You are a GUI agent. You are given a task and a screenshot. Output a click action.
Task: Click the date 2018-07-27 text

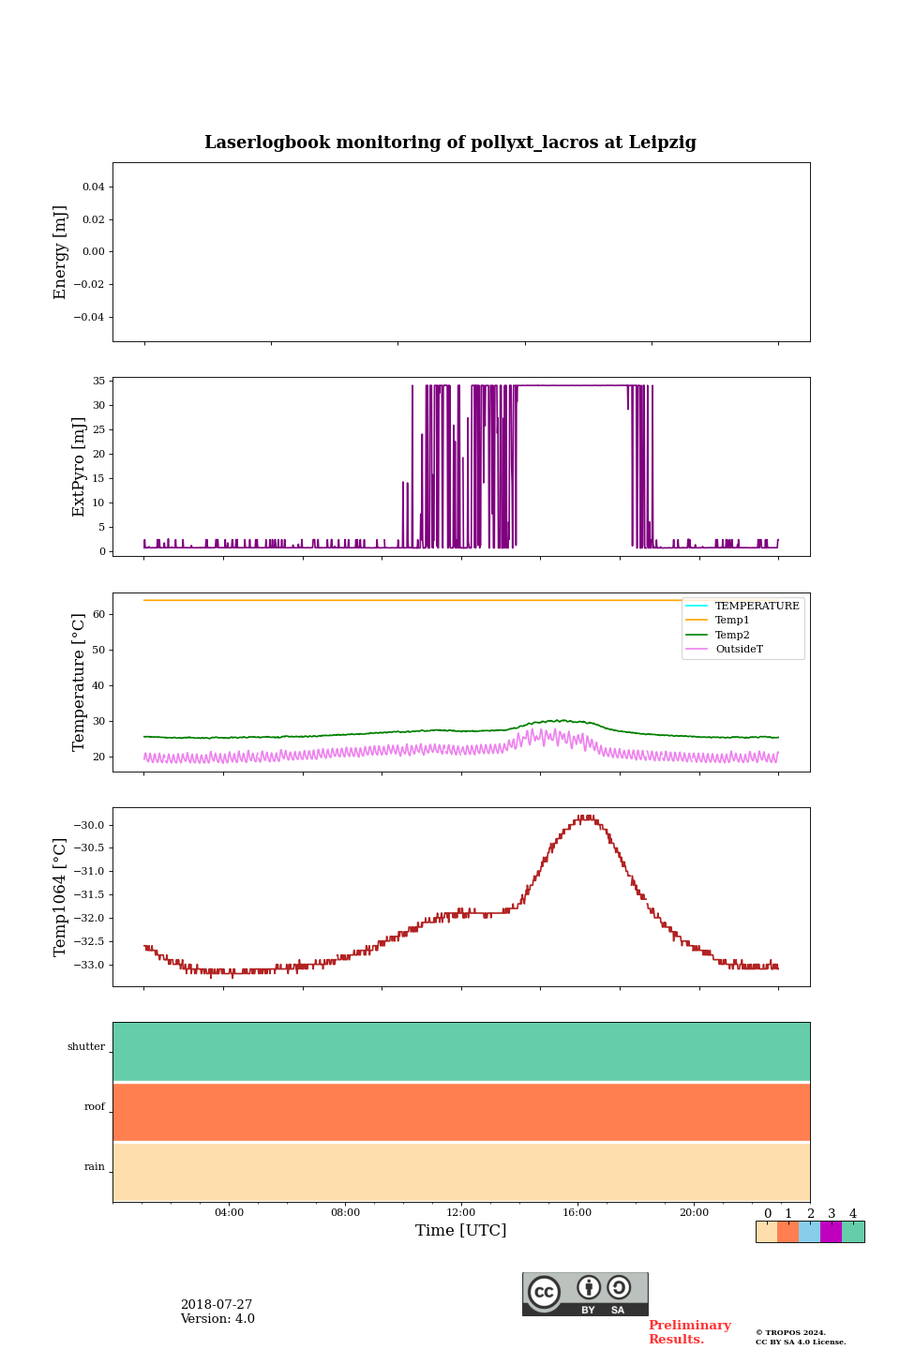coord(217,1305)
